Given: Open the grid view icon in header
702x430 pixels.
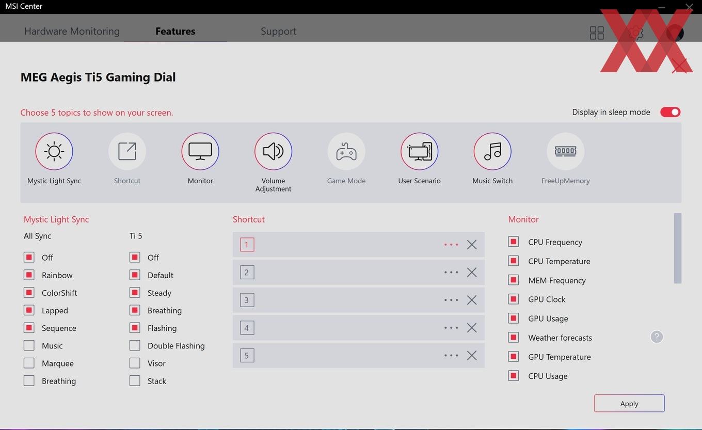Looking at the screenshot, I should tap(597, 33).
